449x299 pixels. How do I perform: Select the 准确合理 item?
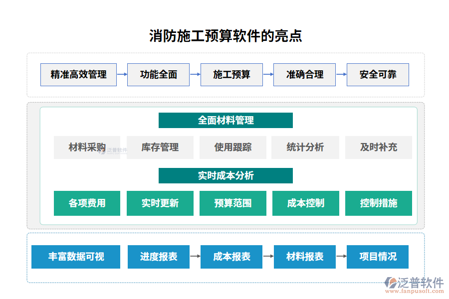[304, 75]
